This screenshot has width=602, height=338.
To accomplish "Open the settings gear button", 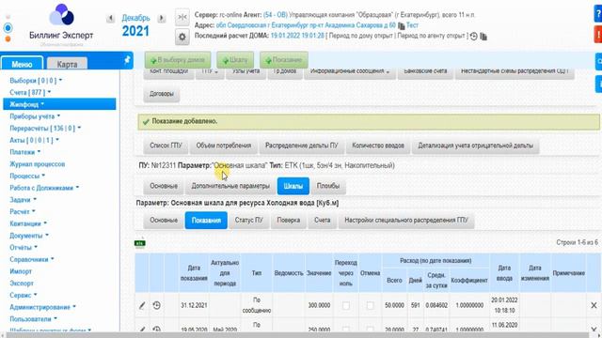I will [182, 37].
